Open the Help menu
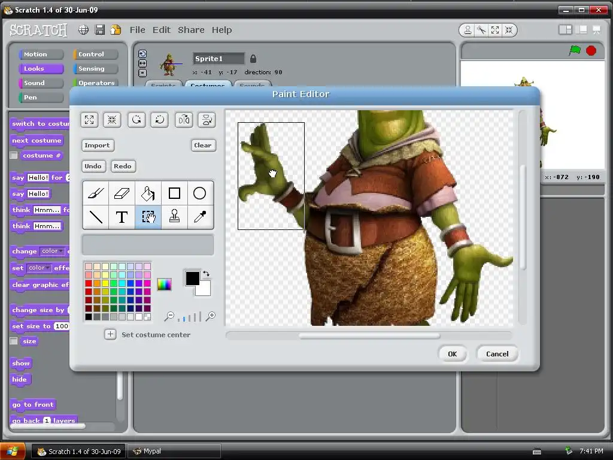The width and height of the screenshot is (613, 460). [221, 30]
